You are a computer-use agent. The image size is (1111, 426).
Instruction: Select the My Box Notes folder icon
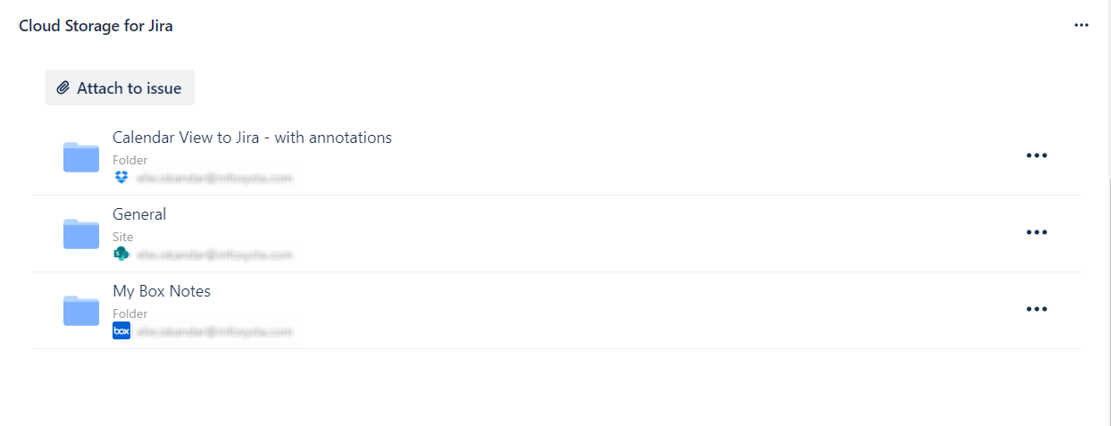tap(81, 311)
